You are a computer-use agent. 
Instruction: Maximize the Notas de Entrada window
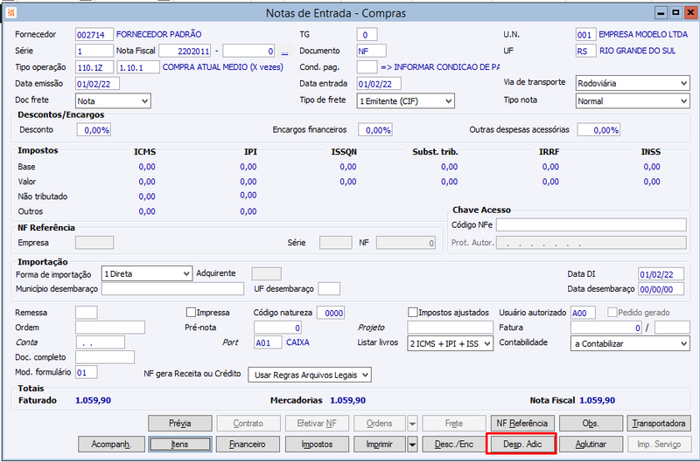[x=675, y=12]
